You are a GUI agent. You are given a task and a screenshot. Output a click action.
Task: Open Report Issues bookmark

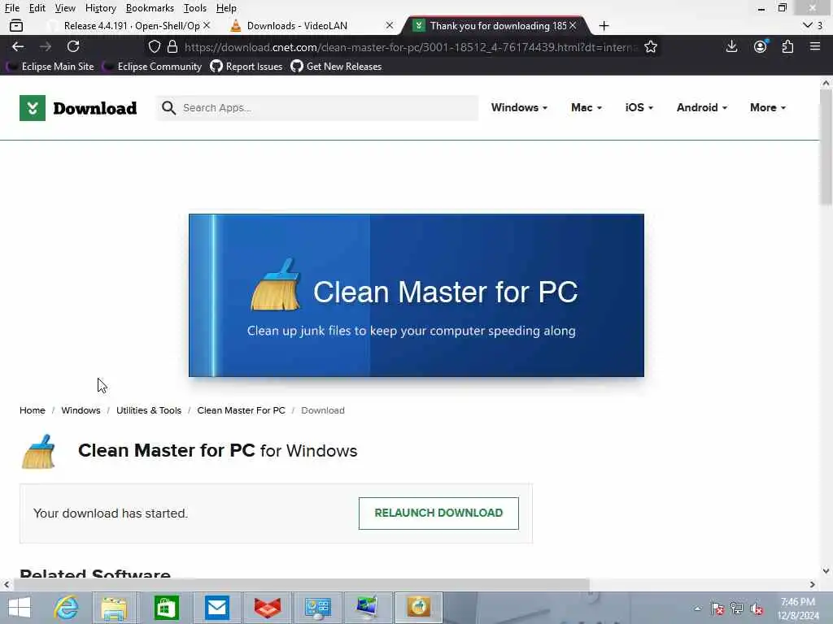(x=246, y=67)
